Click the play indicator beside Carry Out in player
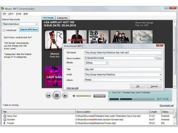Viewport: 178px width, 133px height. coord(110,93)
